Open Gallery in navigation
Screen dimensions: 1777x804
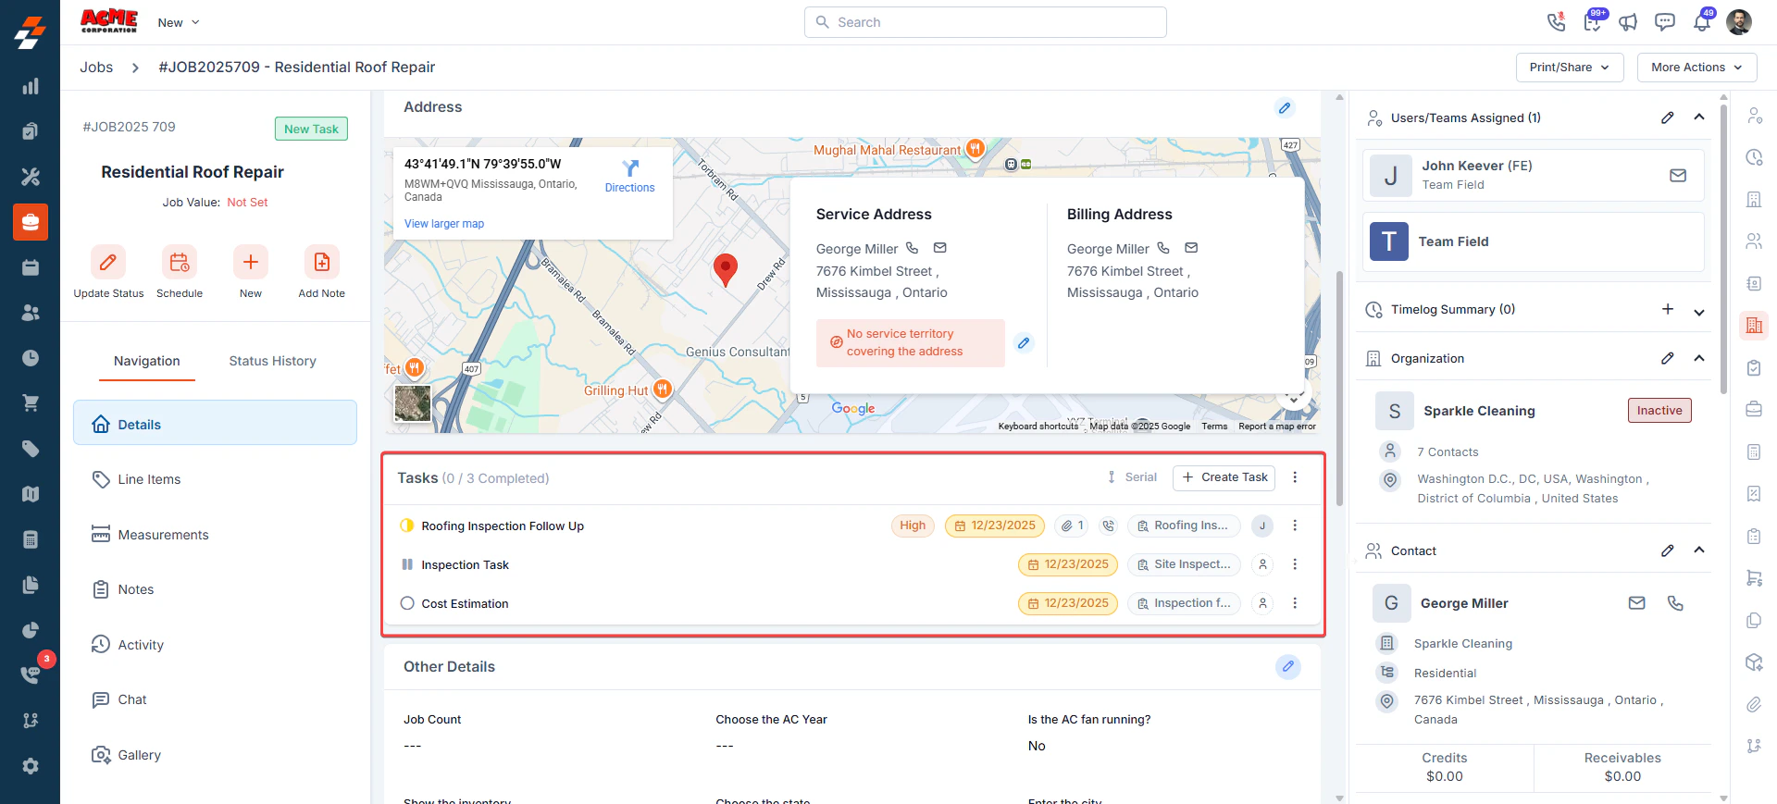point(215,755)
